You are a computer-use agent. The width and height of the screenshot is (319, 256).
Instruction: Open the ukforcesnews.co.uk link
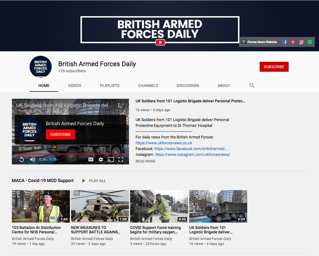(x=164, y=143)
